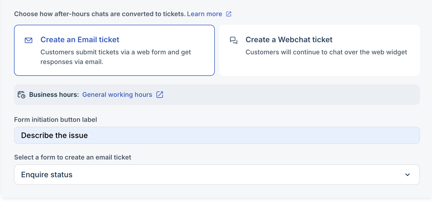
Task: Select the Create an Email ticket heading
Action: [80, 40]
